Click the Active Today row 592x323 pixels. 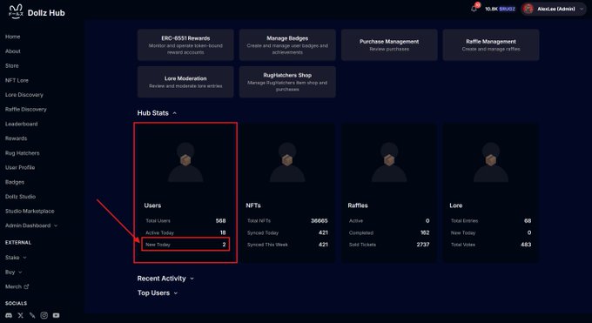185,232
